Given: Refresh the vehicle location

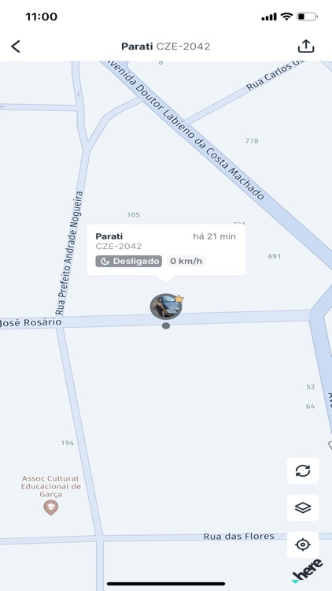Looking at the screenshot, I should (303, 470).
